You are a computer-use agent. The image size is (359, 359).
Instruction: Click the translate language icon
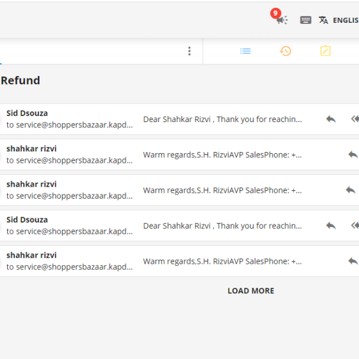323,20
